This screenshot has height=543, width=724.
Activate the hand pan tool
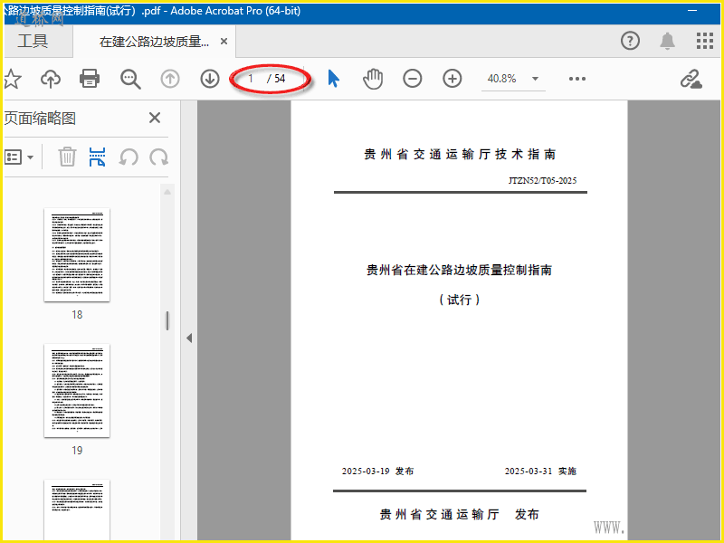[x=373, y=79]
